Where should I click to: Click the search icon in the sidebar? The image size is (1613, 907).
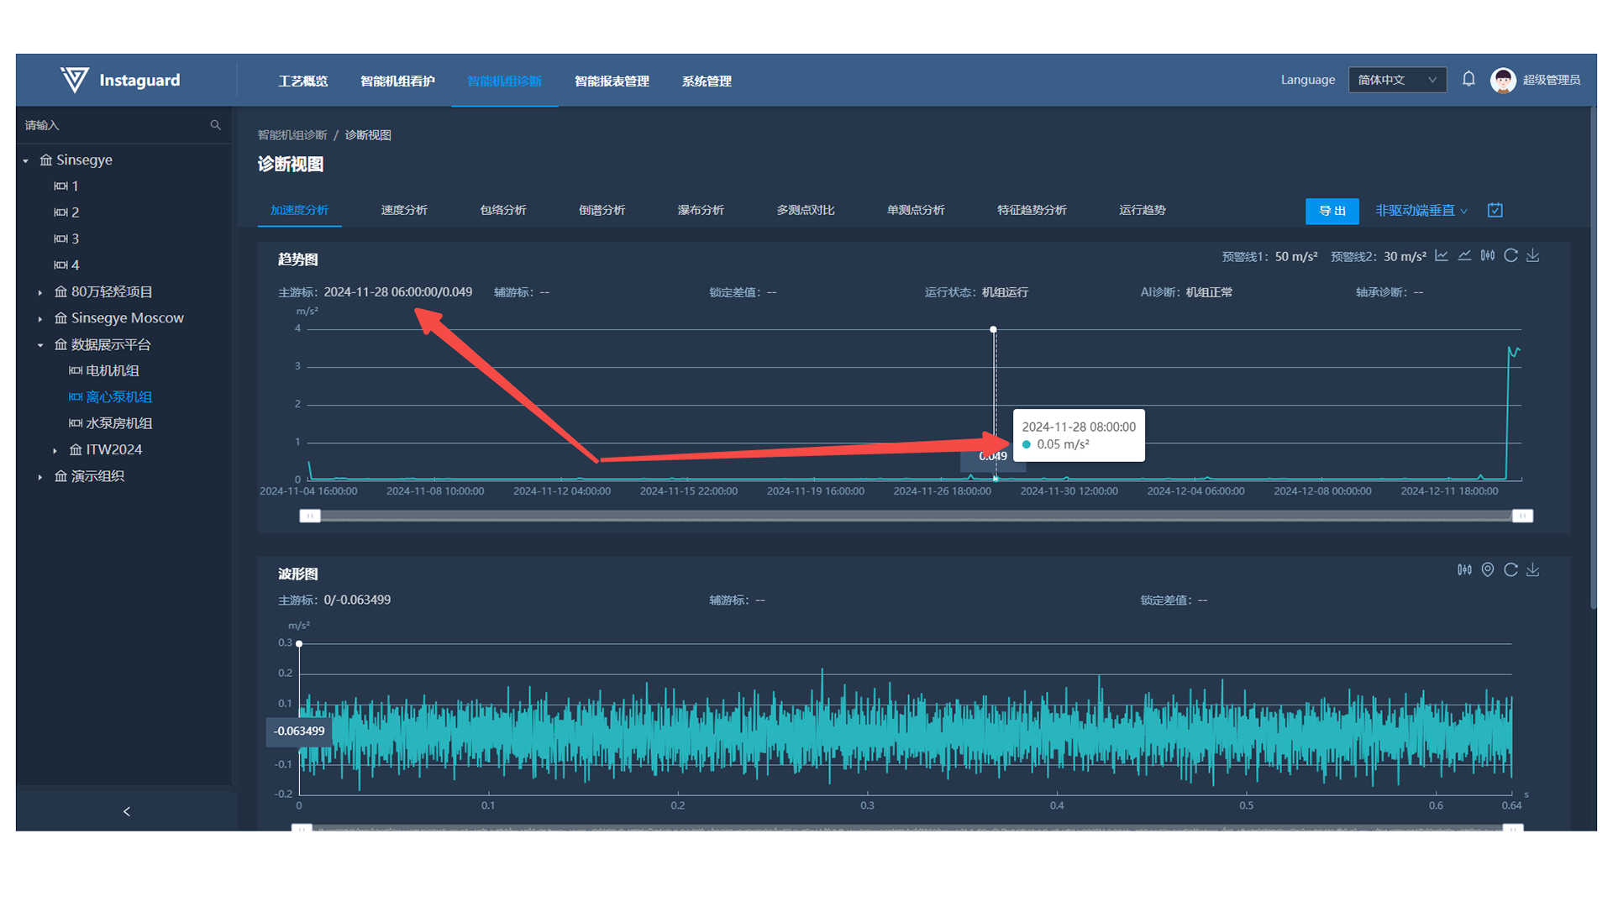click(216, 125)
